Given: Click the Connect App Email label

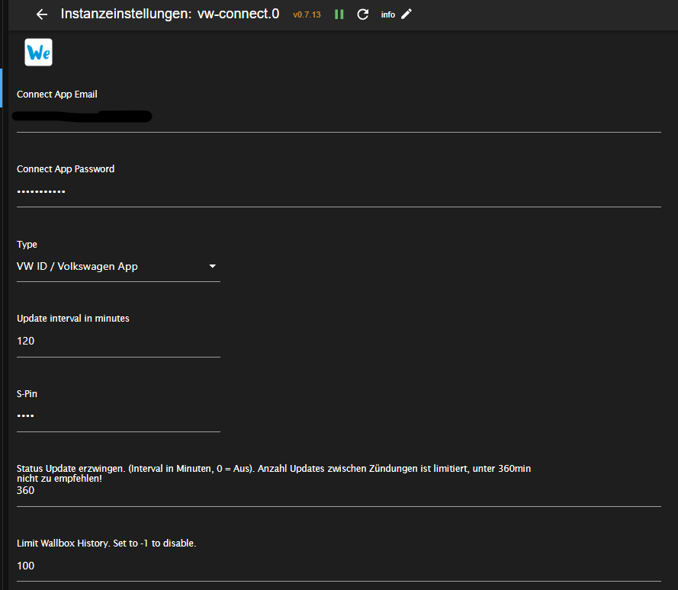Looking at the screenshot, I should (57, 95).
